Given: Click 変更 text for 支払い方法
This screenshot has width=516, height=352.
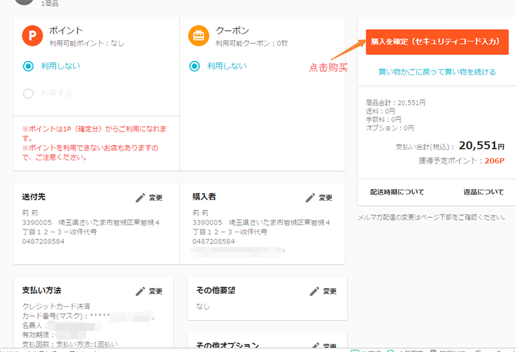Looking at the screenshot, I should pos(155,291).
